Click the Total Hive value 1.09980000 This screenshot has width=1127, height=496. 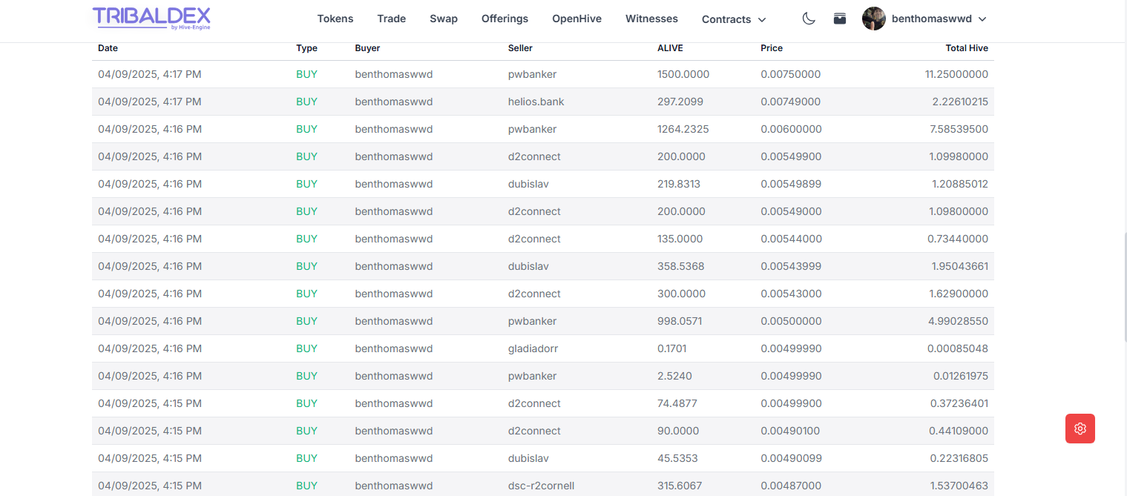(x=958, y=156)
